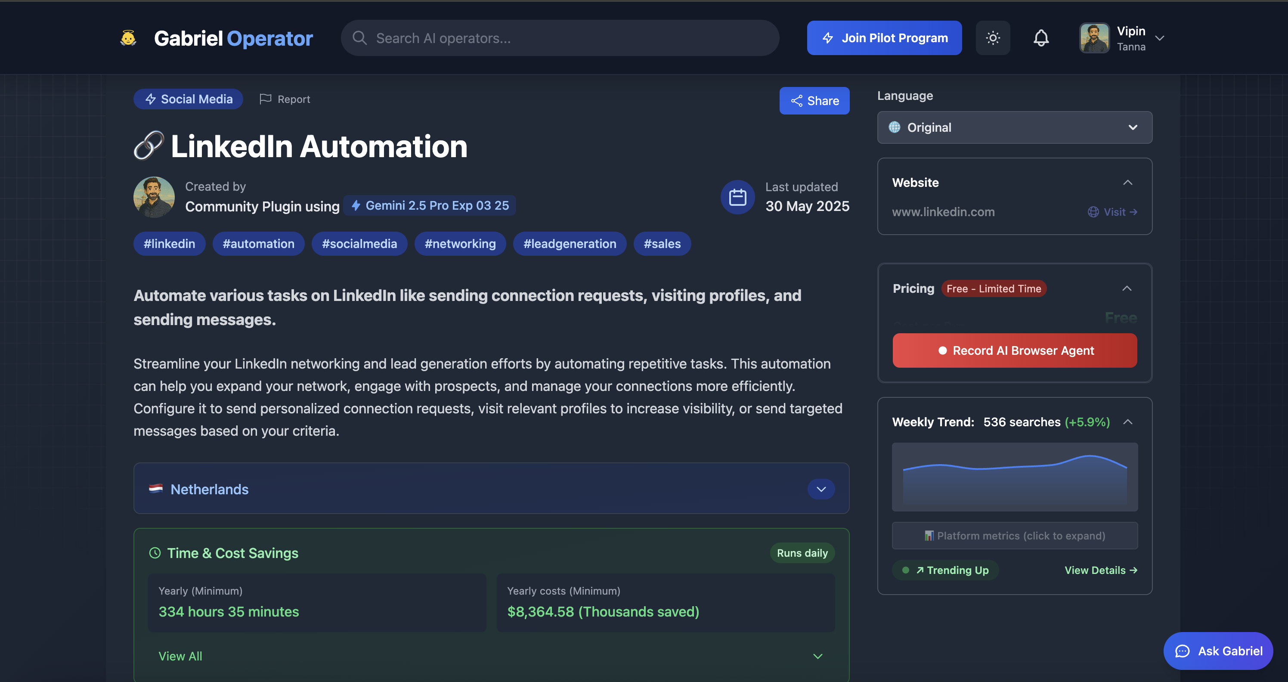Viewport: 1288px width, 682px height.
Task: Click the Gabriel Operator angel logo icon
Action: pos(128,38)
